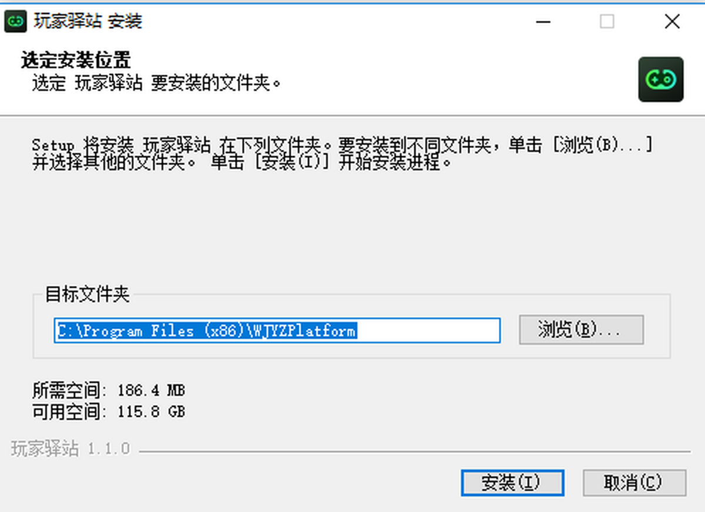Image resolution: width=705 pixels, height=512 pixels.
Task: Click the greyed-out maximize window button
Action: coord(607,22)
